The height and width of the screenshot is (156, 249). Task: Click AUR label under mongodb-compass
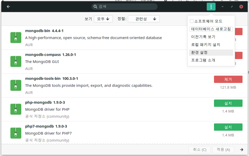pos(29,69)
